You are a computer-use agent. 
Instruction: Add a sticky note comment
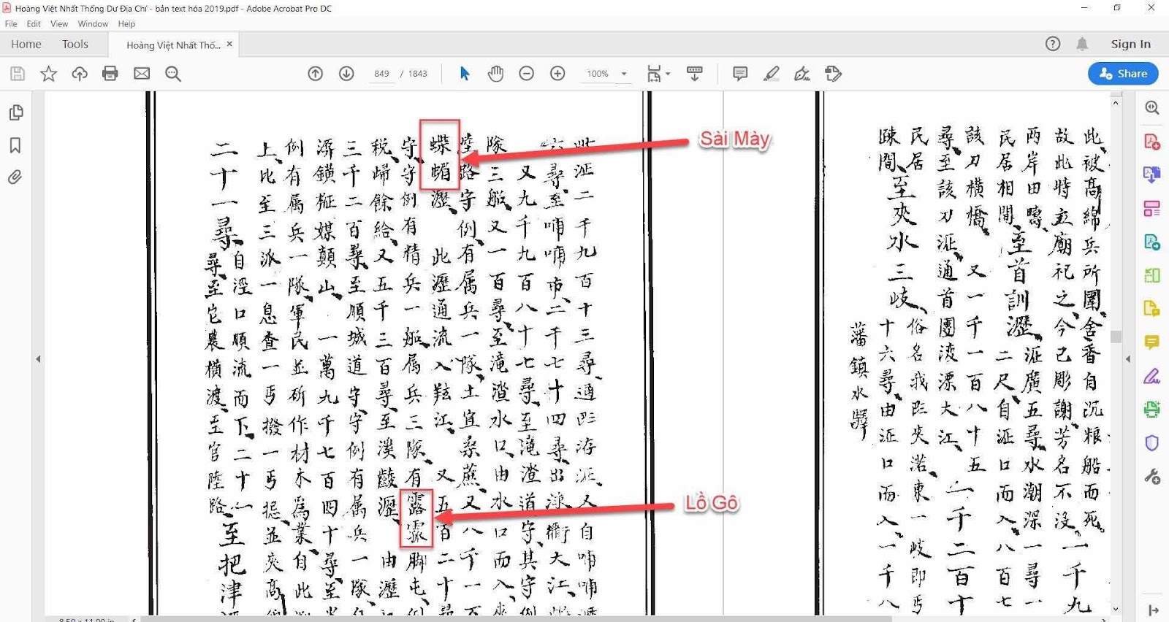740,74
